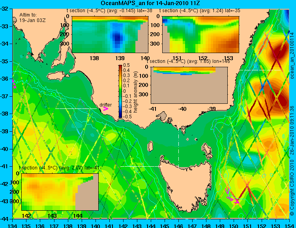Click the "0.5" colorbar tick label
The height and width of the screenshot is (228, 296).
[126, 65]
